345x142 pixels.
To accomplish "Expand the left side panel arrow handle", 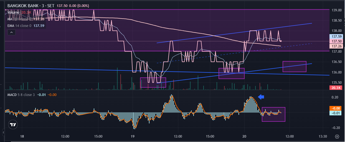I will pos(4,132).
